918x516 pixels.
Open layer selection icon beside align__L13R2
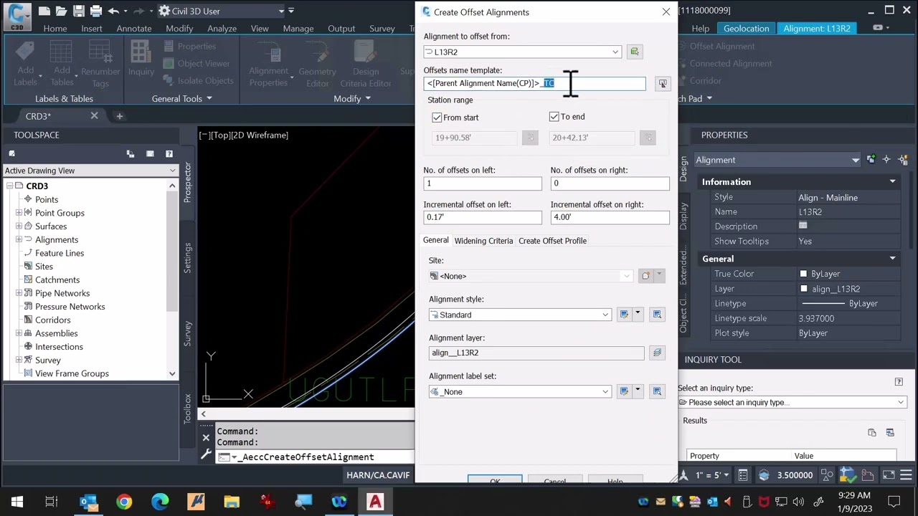coord(656,353)
